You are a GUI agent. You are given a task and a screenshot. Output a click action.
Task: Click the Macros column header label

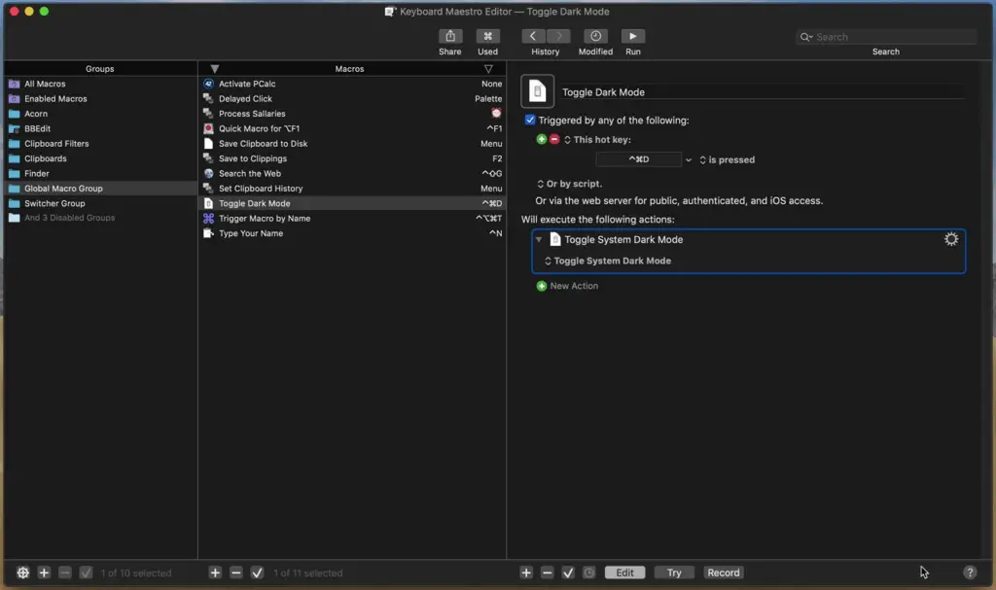click(349, 69)
